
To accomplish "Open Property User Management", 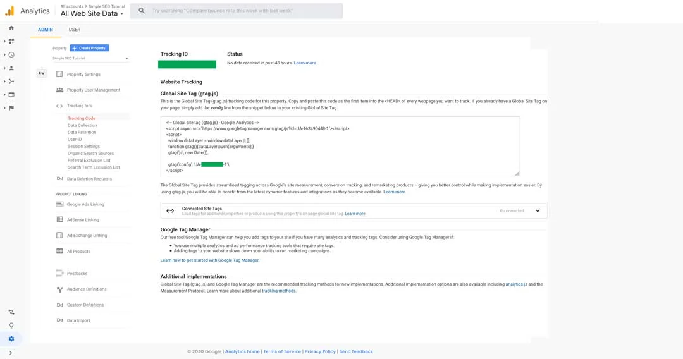I will pyautogui.click(x=93, y=90).
